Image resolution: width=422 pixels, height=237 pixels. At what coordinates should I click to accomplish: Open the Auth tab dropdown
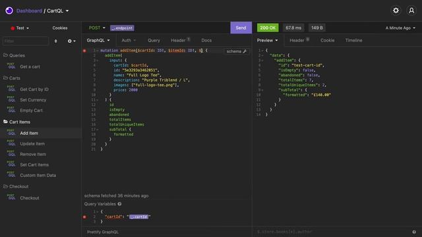pyautogui.click(x=129, y=40)
